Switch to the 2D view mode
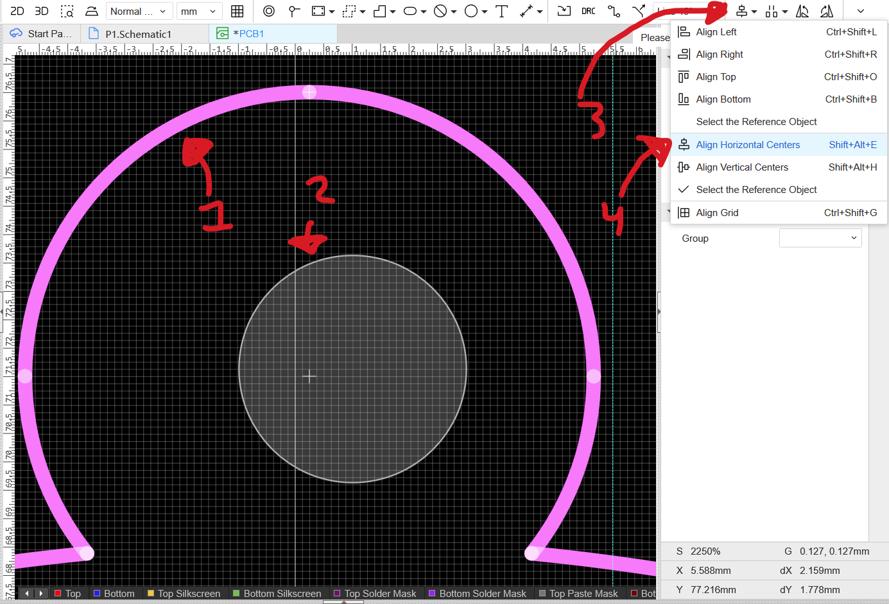Screen dimensions: 889x604 click(x=17, y=11)
